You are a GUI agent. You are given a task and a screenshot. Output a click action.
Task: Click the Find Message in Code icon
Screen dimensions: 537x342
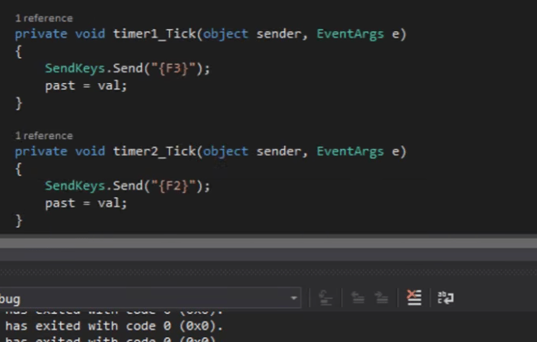(x=325, y=298)
